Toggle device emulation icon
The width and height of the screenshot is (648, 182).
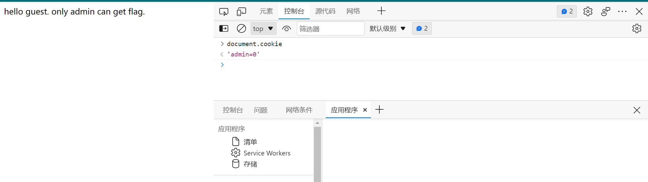[x=241, y=11]
